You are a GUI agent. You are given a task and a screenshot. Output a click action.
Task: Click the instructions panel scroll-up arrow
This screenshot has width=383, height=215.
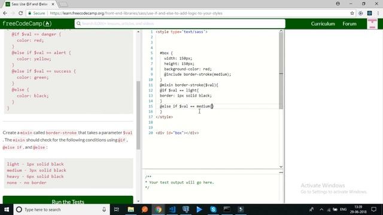(138, 32)
